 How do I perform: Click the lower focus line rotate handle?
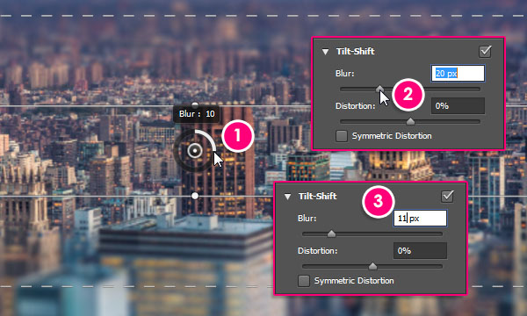click(195, 196)
